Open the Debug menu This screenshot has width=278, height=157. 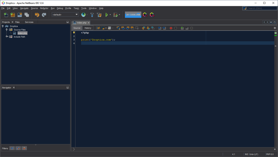pos(60,8)
